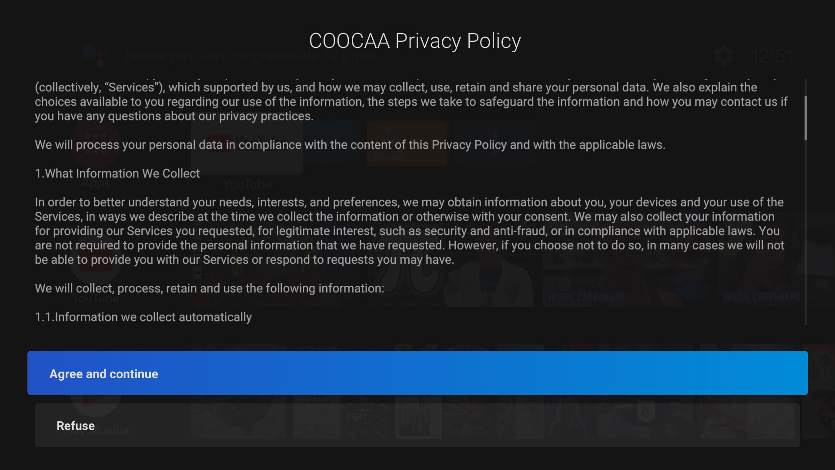Image resolution: width=835 pixels, height=470 pixels.
Task: Click 'Information we collect automatically' subheading
Action: pos(143,317)
